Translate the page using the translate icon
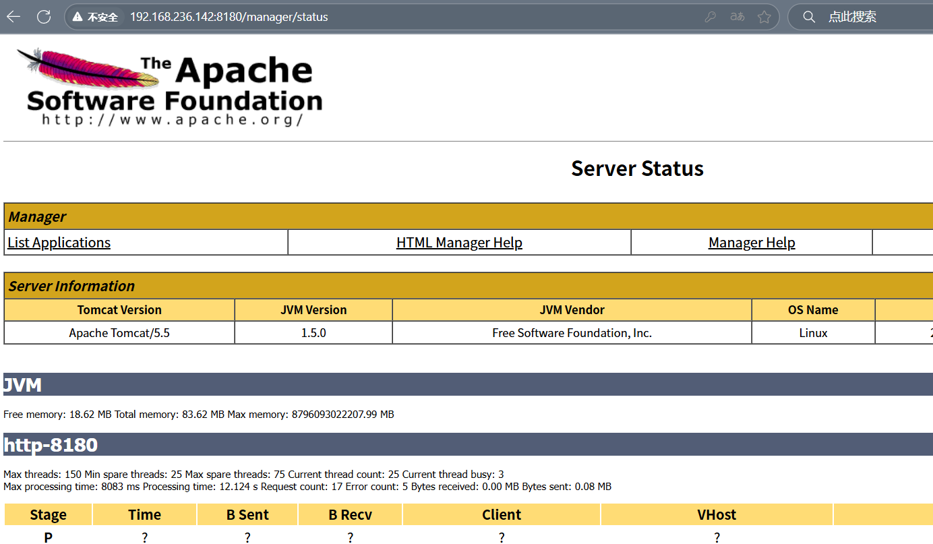 [738, 17]
